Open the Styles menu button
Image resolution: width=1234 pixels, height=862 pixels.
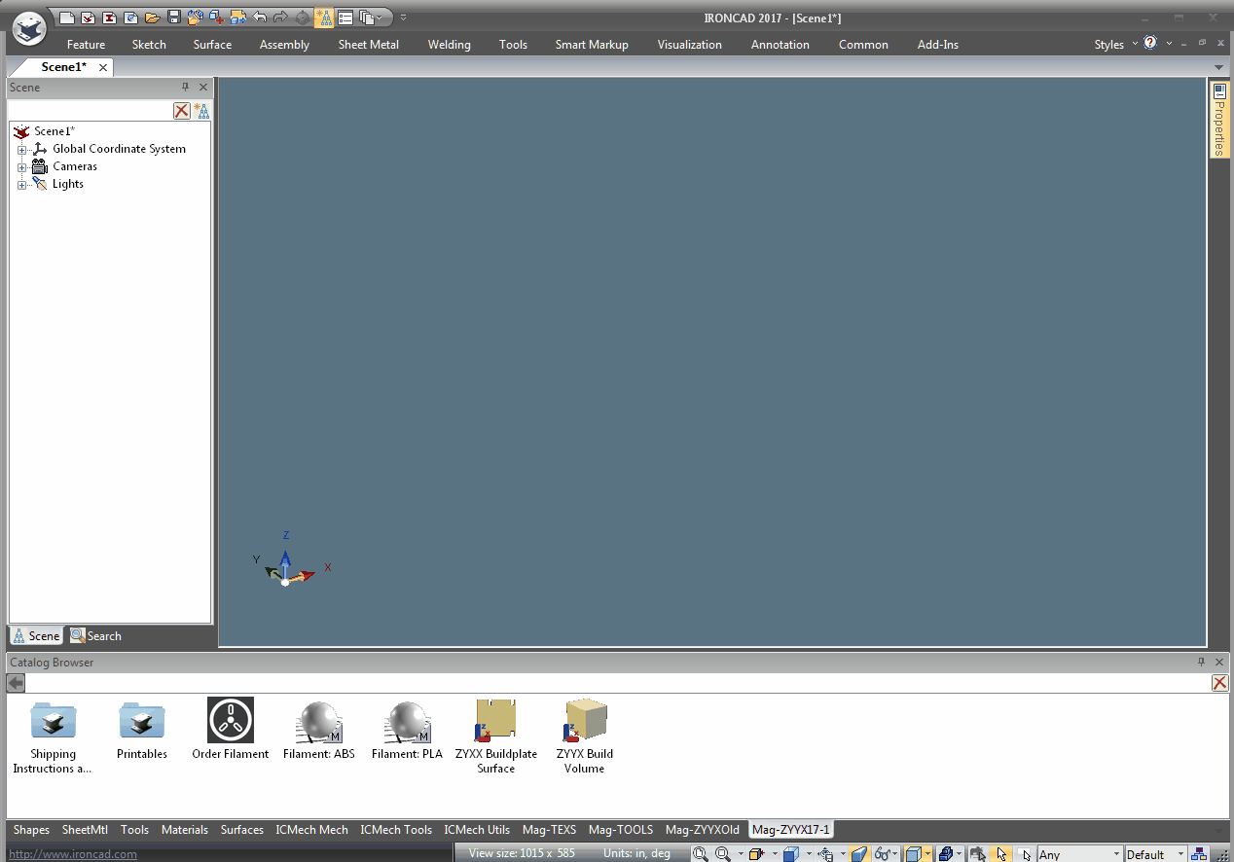1108,45
